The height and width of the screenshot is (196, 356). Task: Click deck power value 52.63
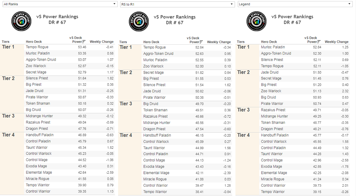coord(199,54)
